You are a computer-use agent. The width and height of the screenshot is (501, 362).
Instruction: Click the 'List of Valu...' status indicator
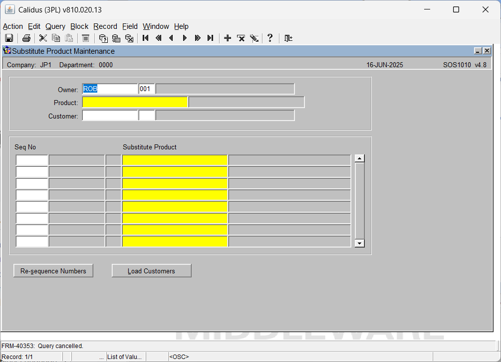[124, 357]
